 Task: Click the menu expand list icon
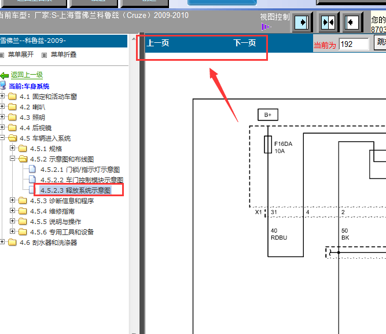click(2, 55)
